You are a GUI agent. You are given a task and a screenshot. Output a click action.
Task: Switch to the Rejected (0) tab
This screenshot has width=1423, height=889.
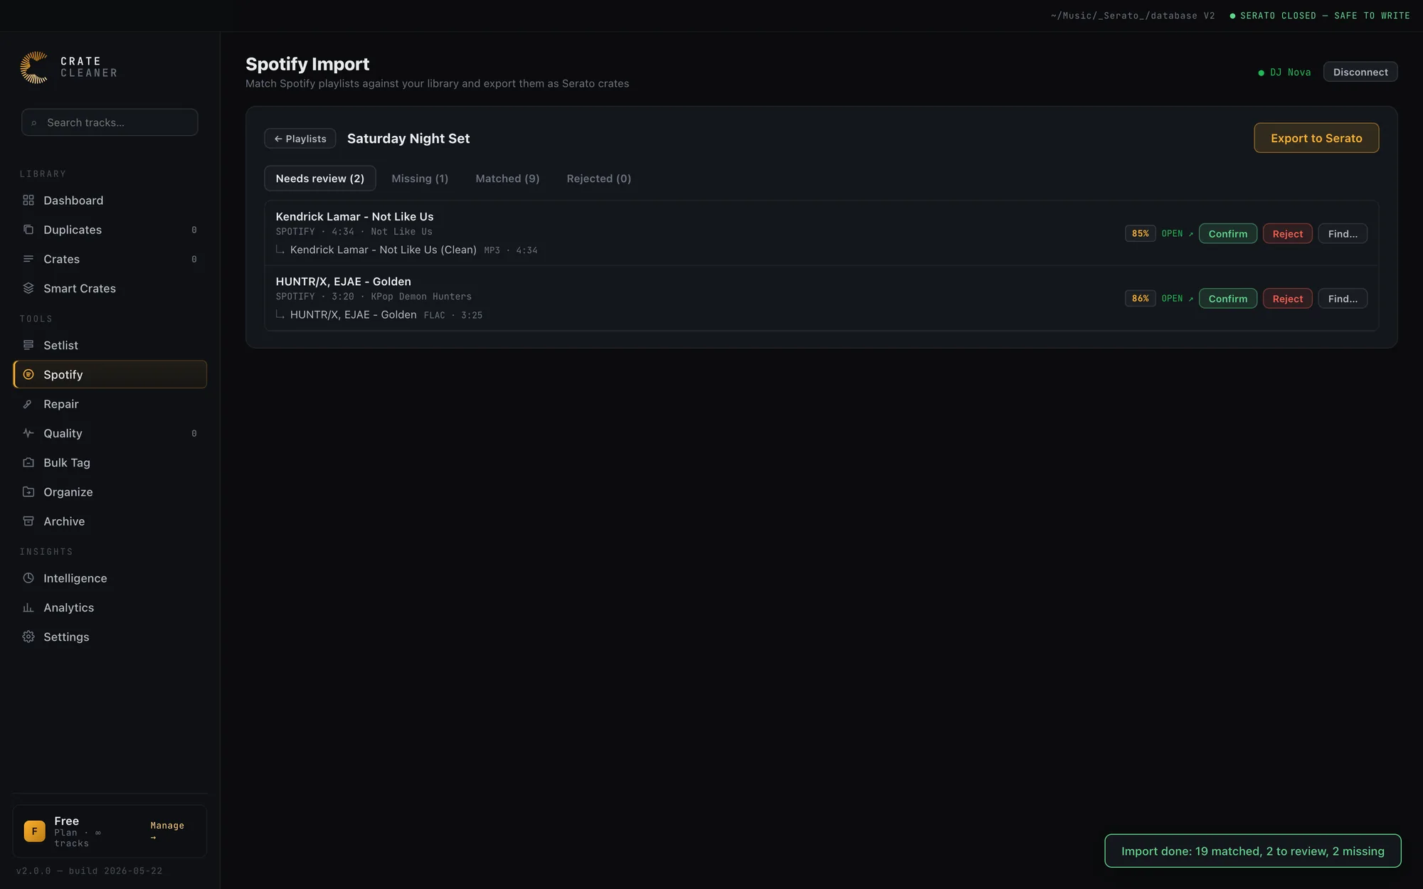click(x=598, y=179)
